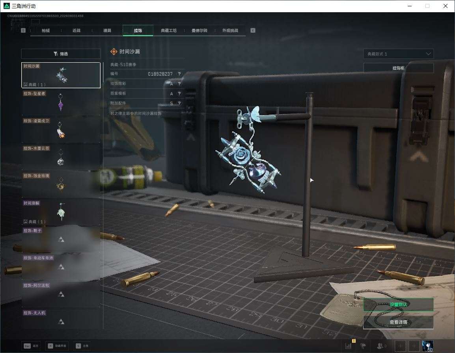Viewport: 455px width, 353px height.
Task: Click the Q previous-tab key icon
Action: 23,30
